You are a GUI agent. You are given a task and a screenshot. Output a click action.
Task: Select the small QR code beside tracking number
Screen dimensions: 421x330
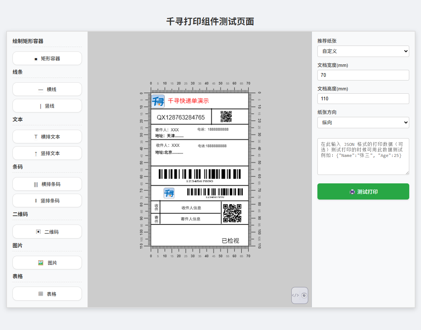click(226, 116)
